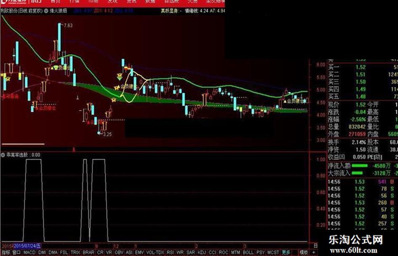Click the 净流入额 green bar
The width and height of the screenshot is (398, 256).
359,166
